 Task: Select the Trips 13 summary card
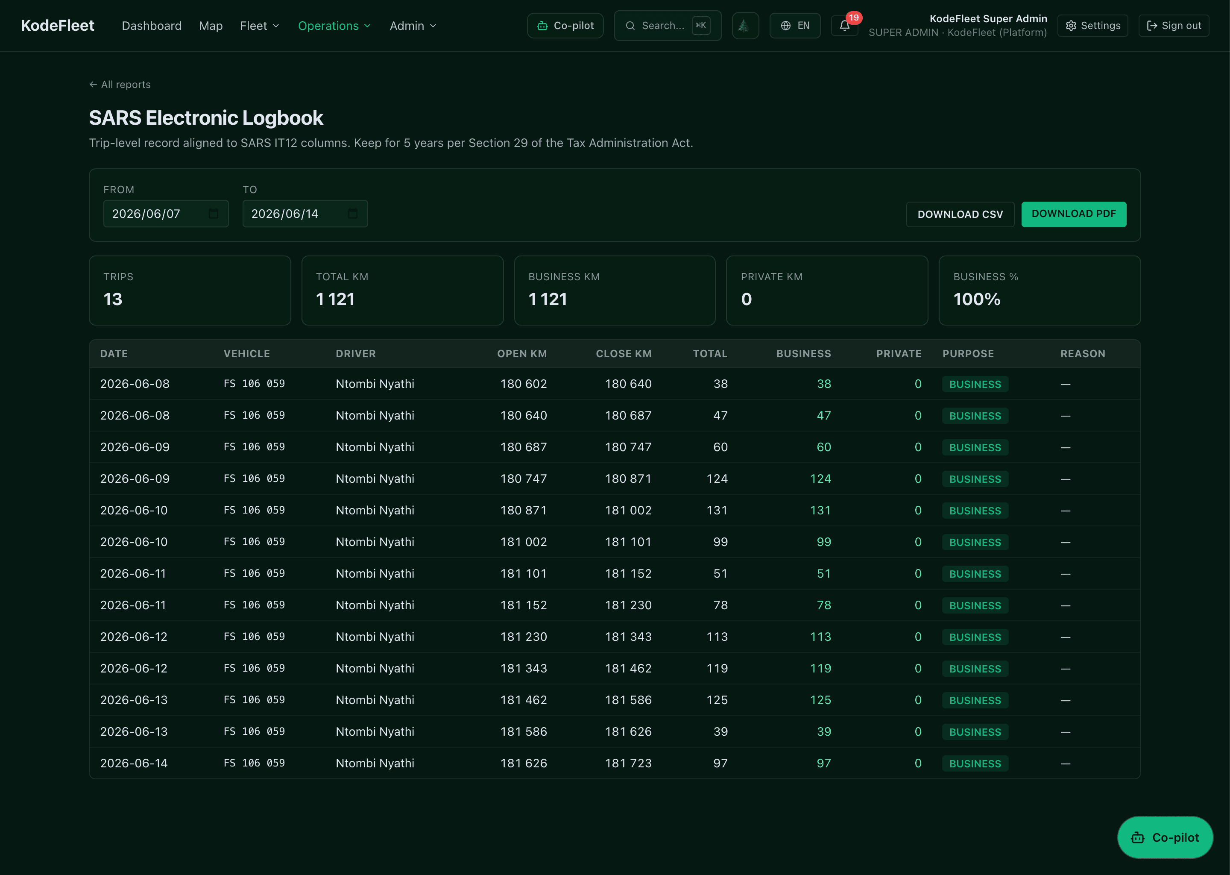pyautogui.click(x=190, y=291)
